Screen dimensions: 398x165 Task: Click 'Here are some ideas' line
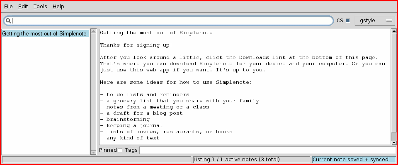tap(176, 82)
